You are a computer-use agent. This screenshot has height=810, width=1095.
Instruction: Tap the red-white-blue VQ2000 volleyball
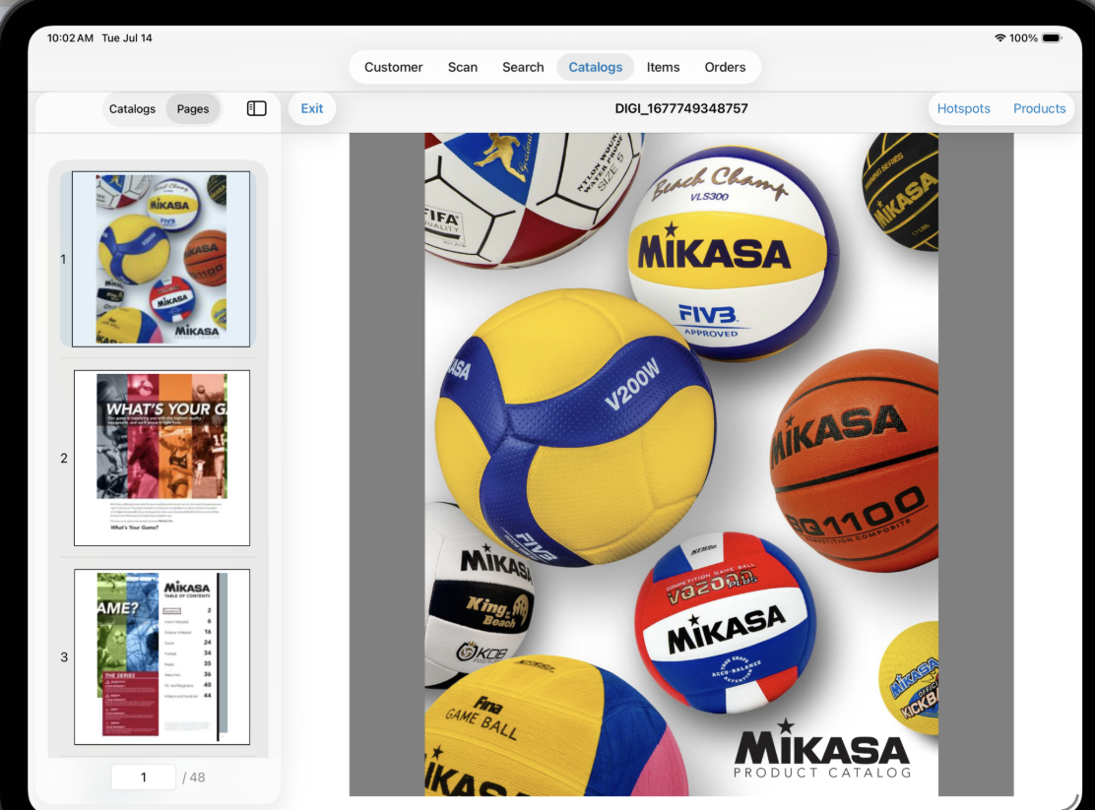point(726,622)
